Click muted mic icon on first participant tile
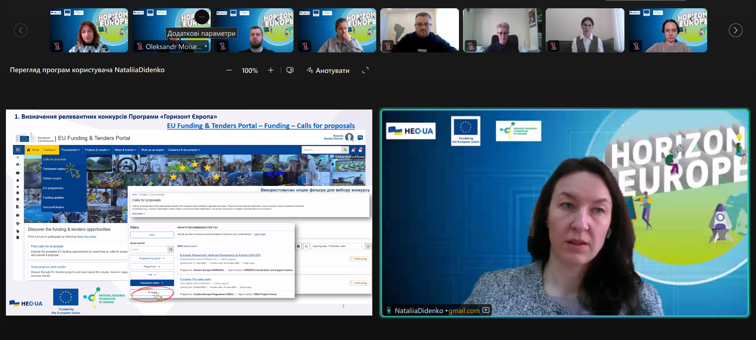 [x=57, y=46]
